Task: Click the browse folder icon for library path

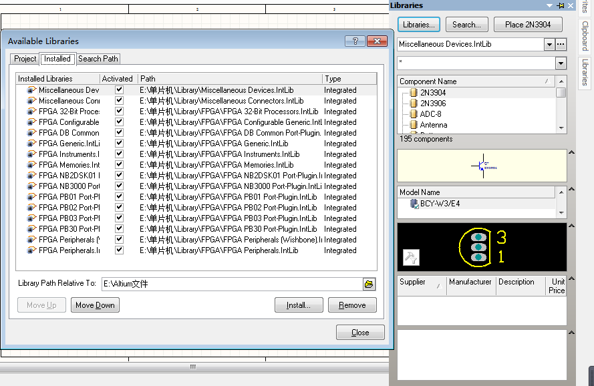Action: click(x=369, y=284)
